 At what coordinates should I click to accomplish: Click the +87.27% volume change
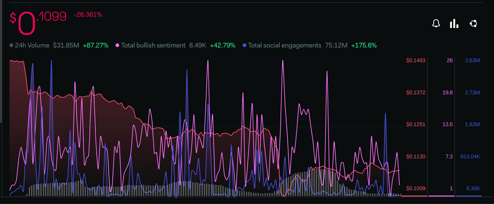[x=96, y=45]
